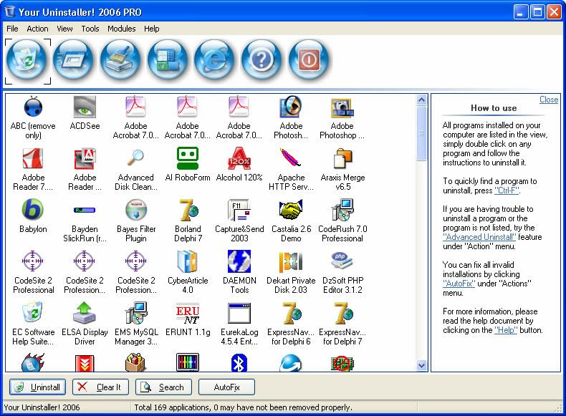Viewport: 566px width, 416px height.
Task: Close the How to use panel
Action: point(549,100)
